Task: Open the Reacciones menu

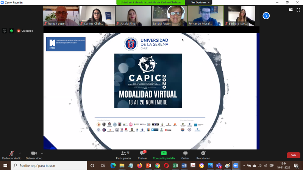Action: point(203,155)
